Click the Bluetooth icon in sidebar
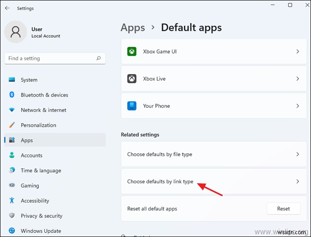This screenshot has height=237, width=311. [12, 95]
